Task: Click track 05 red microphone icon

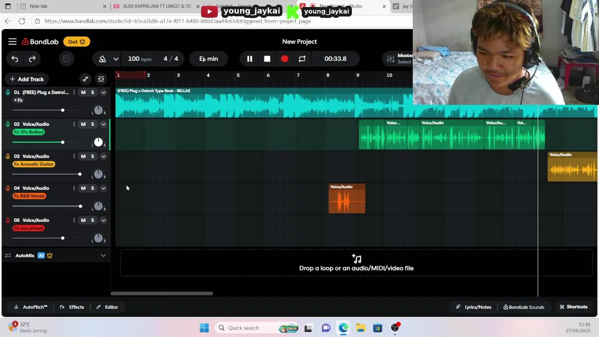Action: (7, 220)
